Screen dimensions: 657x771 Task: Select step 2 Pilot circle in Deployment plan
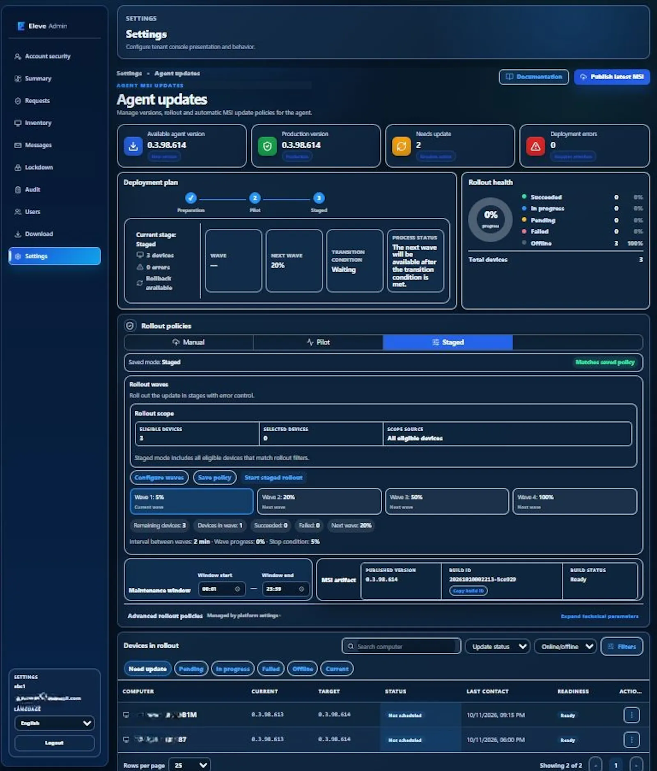pyautogui.click(x=255, y=198)
